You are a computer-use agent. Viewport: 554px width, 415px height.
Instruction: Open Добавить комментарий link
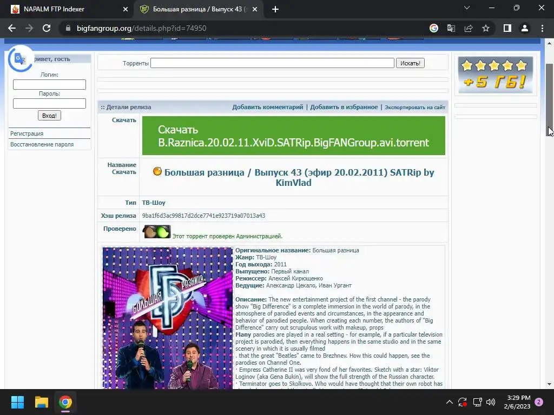(x=267, y=107)
